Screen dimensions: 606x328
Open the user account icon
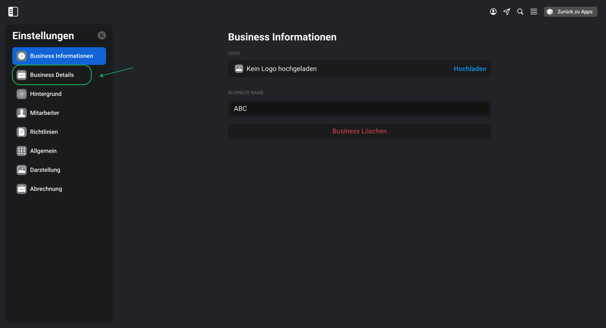point(493,12)
